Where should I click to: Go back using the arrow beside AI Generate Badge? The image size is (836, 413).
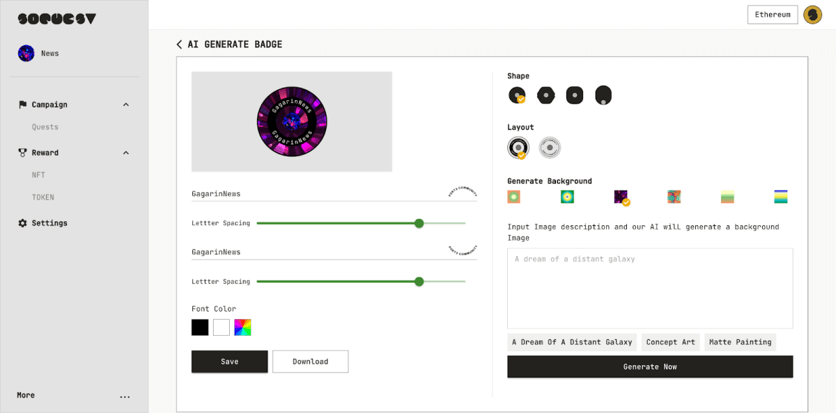coord(180,44)
